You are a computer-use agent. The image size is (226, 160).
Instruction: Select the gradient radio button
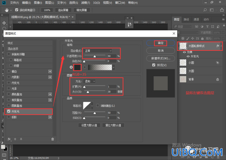[x=85, y=67]
